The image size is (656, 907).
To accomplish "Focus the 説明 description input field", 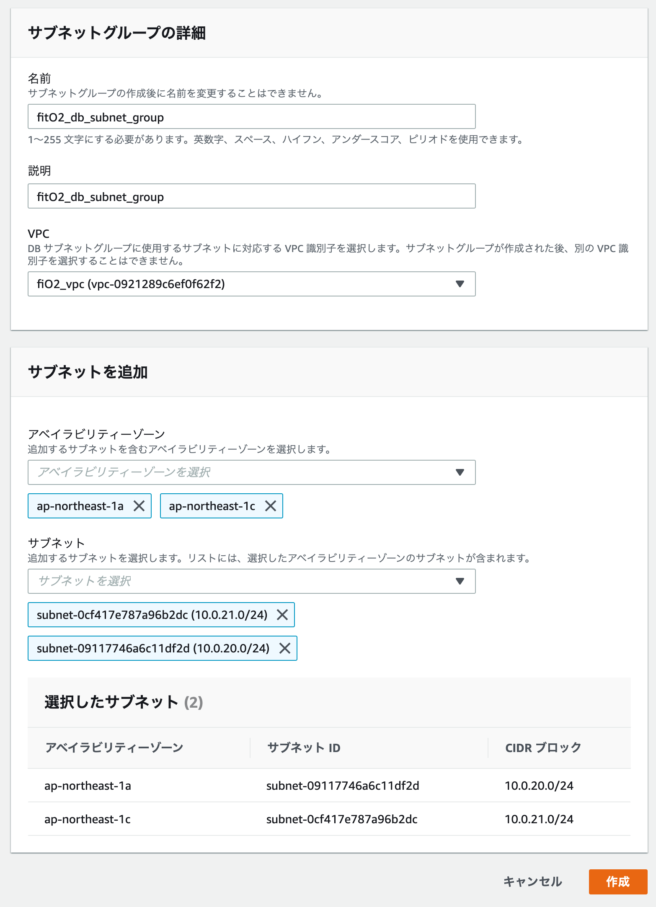I will coord(251,196).
